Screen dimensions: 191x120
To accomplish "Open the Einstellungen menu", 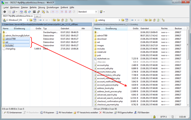I will [x=53, y=7].
